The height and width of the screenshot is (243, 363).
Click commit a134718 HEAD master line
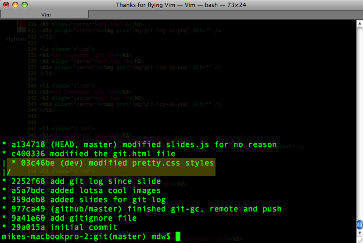click(x=140, y=144)
